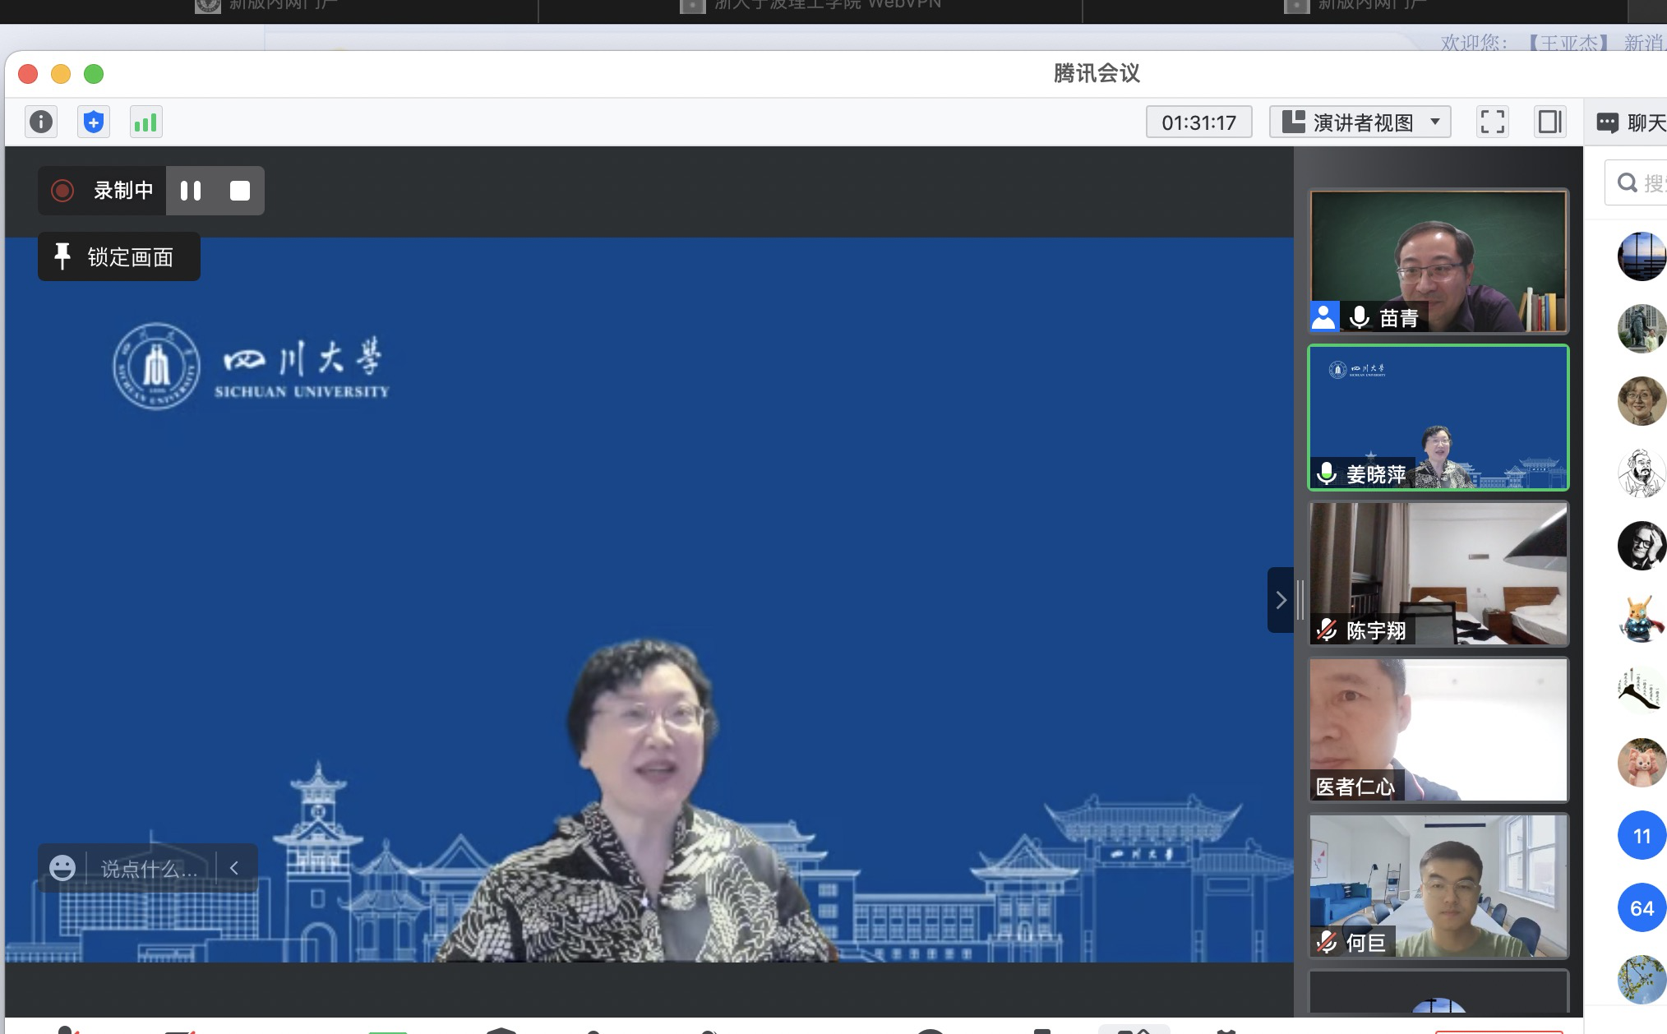Select 陈宇翔's video thumbnail
The height and width of the screenshot is (1034, 1667).
point(1438,573)
